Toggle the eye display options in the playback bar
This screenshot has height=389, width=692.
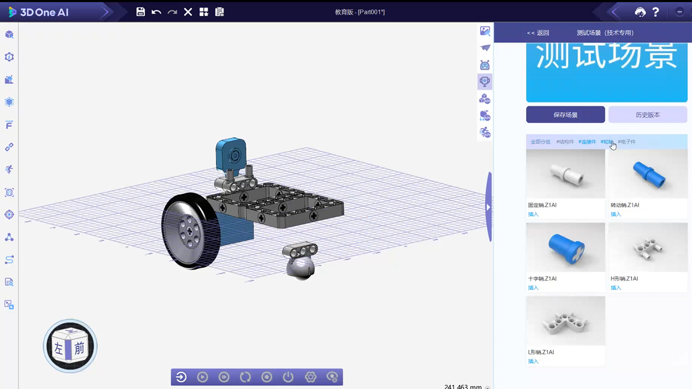pyautogui.click(x=332, y=377)
